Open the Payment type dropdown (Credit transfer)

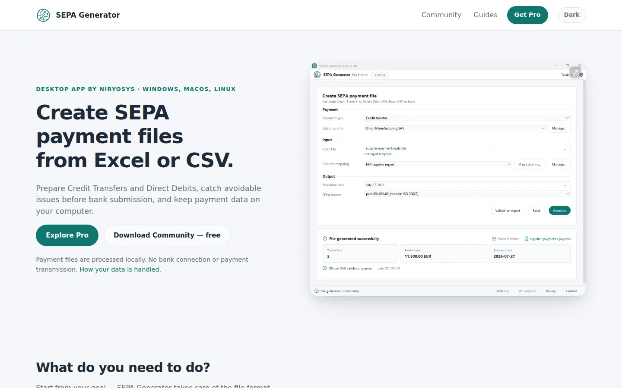point(467,118)
